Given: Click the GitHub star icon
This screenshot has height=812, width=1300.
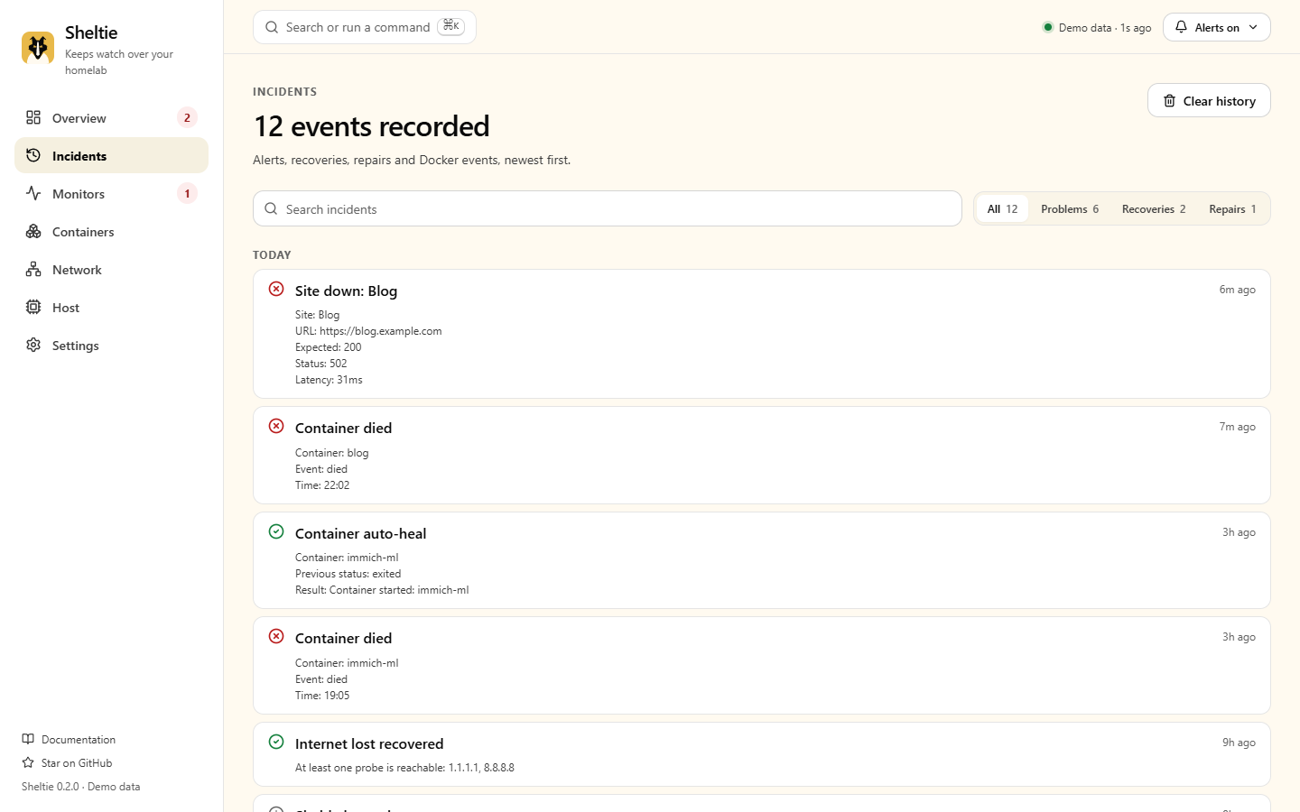Looking at the screenshot, I should point(28,762).
